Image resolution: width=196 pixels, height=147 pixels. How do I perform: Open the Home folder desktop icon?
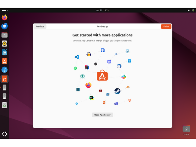(x=186, y=130)
